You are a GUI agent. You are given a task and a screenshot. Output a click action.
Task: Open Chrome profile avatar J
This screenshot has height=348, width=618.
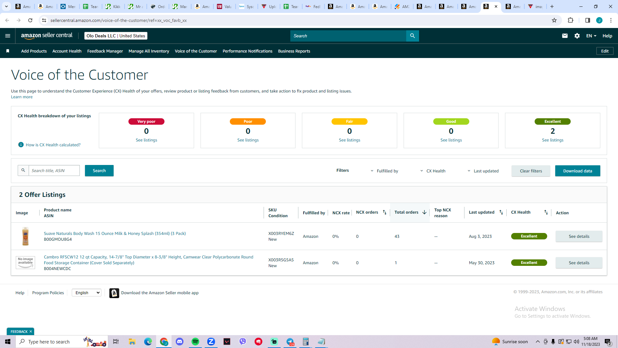pyautogui.click(x=599, y=20)
